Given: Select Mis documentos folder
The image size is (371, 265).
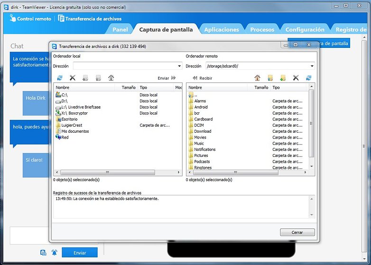Looking at the screenshot, I should tap(118, 131).
